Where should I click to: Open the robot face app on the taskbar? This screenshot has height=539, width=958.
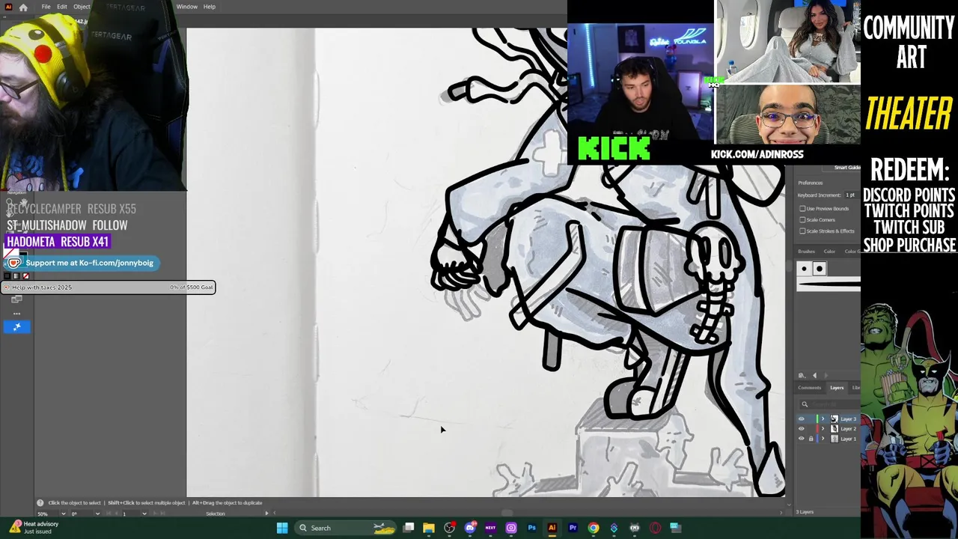(635, 528)
